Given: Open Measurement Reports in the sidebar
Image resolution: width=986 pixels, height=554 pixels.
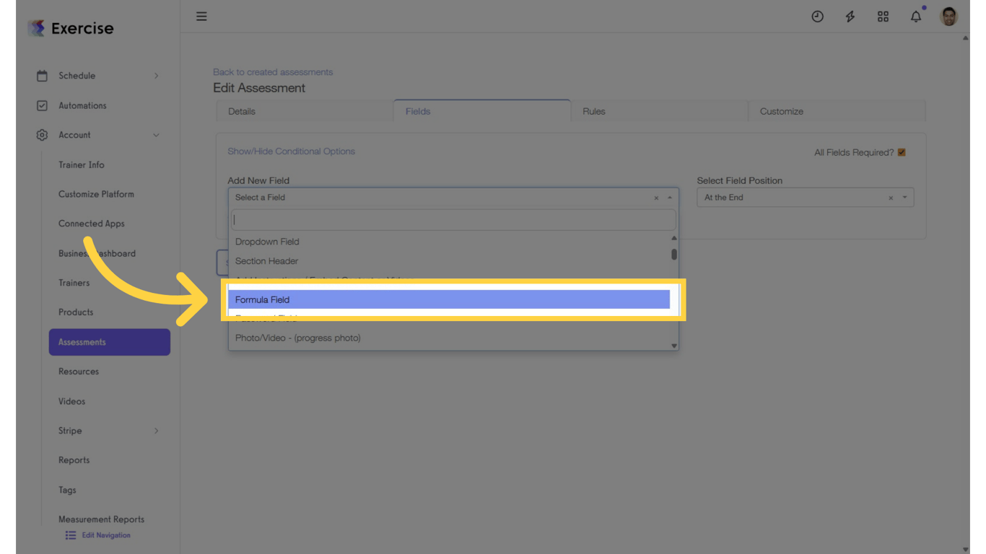Looking at the screenshot, I should (101, 519).
